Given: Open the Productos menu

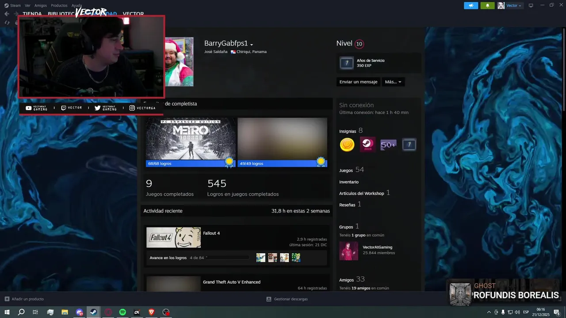Looking at the screenshot, I should click(59, 5).
